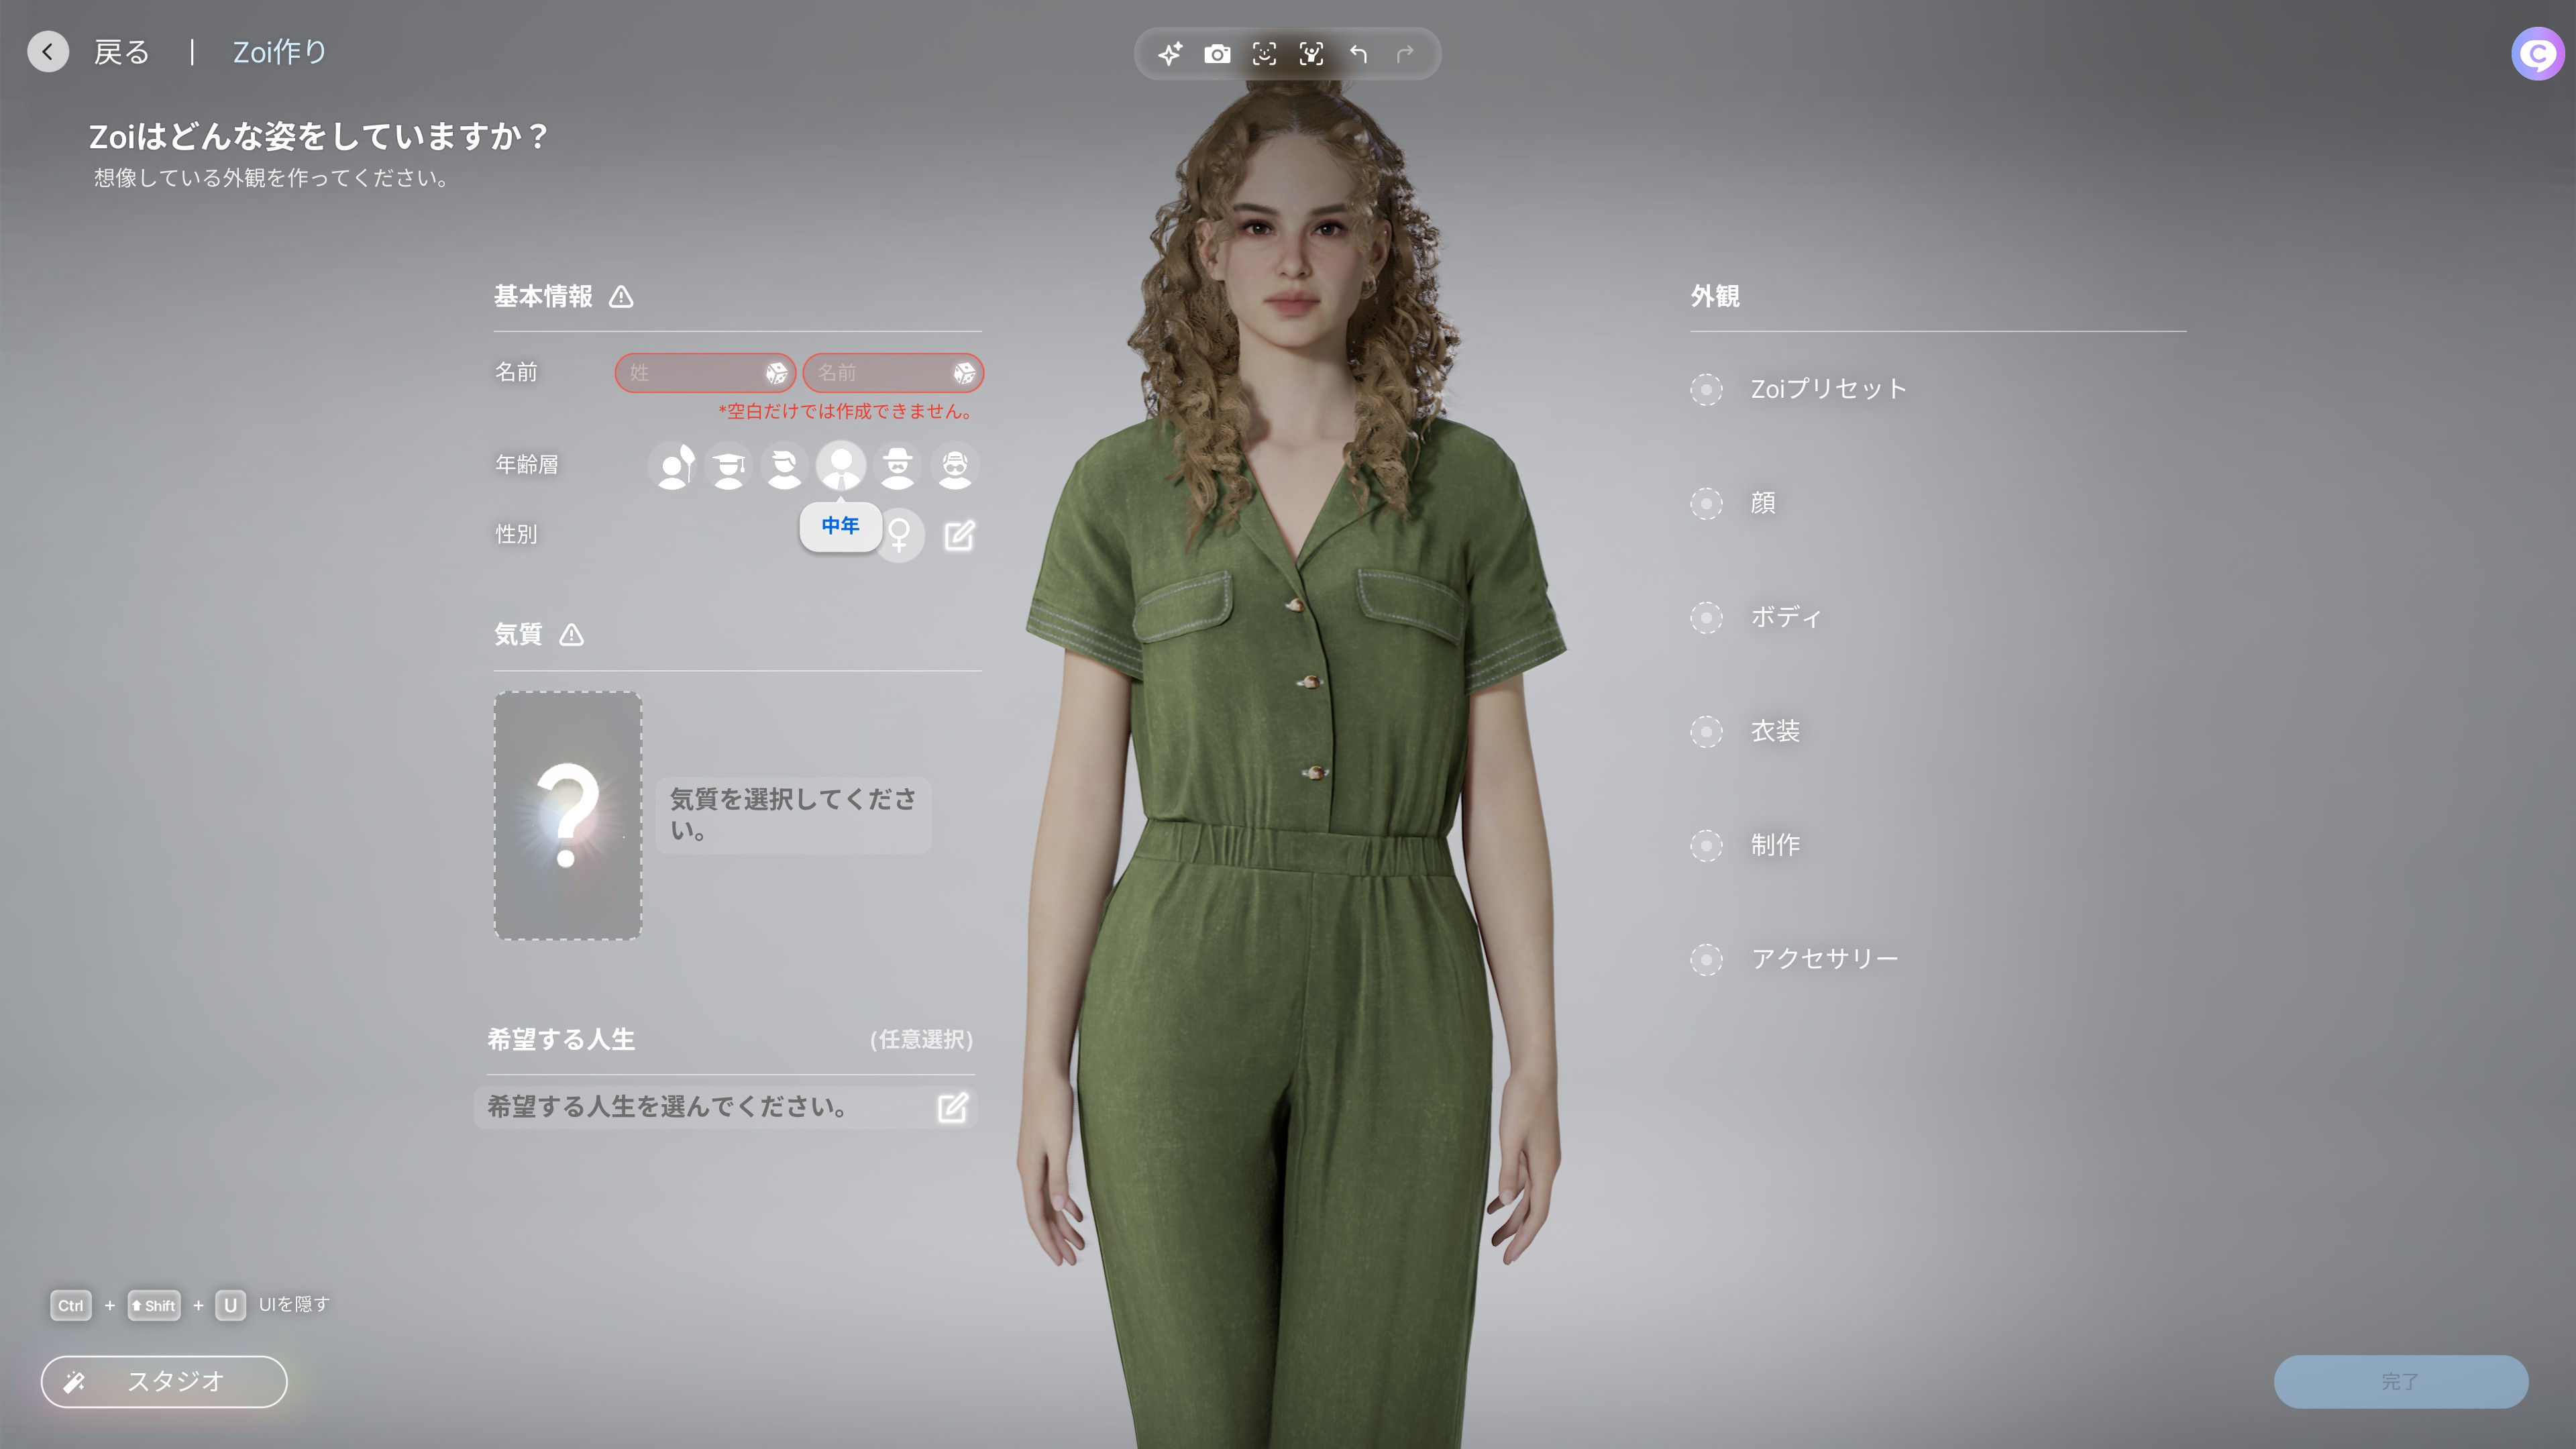Click the face focus frame icon

point(1264,54)
